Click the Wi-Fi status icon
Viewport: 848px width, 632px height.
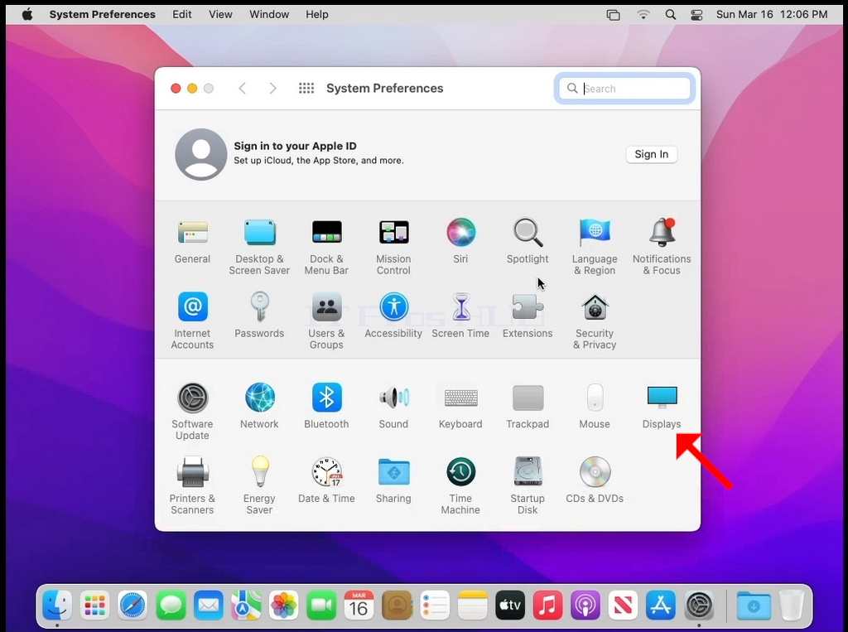[x=643, y=15]
